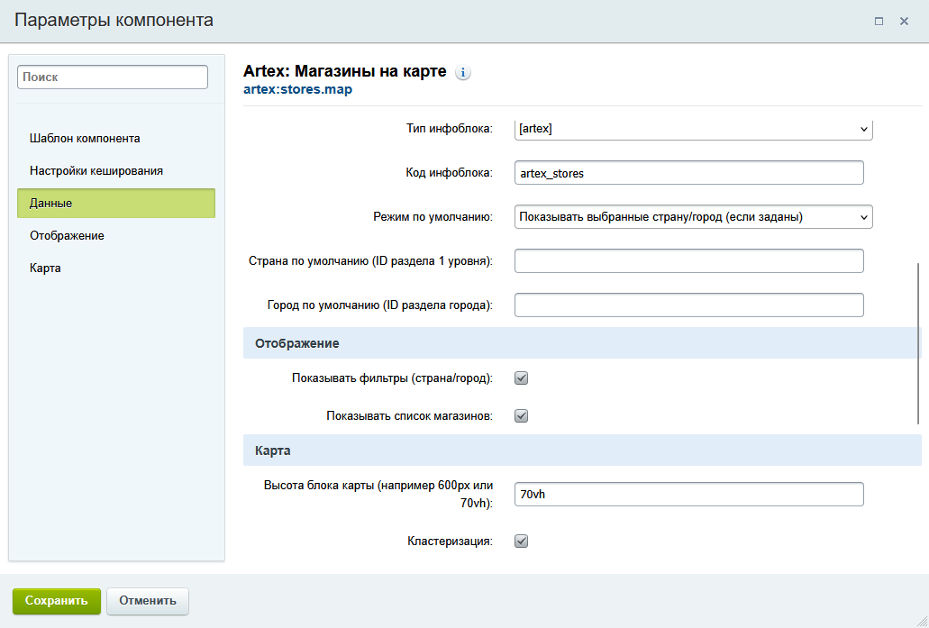Click the 'Город по умолчанию' input field

pos(689,305)
